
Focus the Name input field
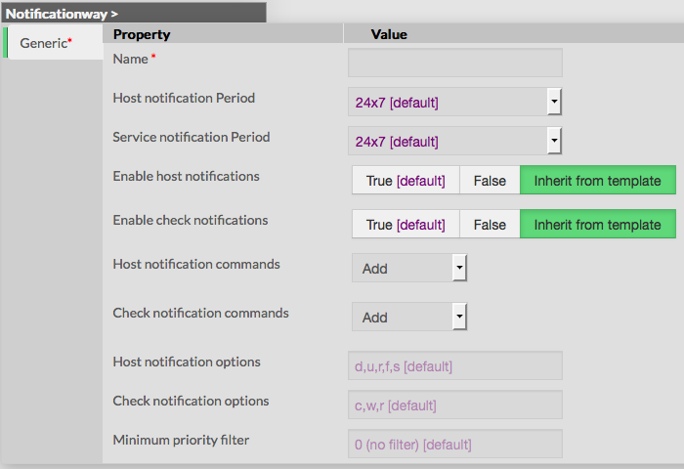[454, 63]
